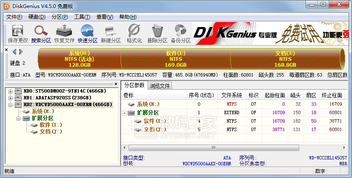Open the 恢复文件 (Recover Files) tool
This screenshot has height=178, width=352.
tap(64, 33)
